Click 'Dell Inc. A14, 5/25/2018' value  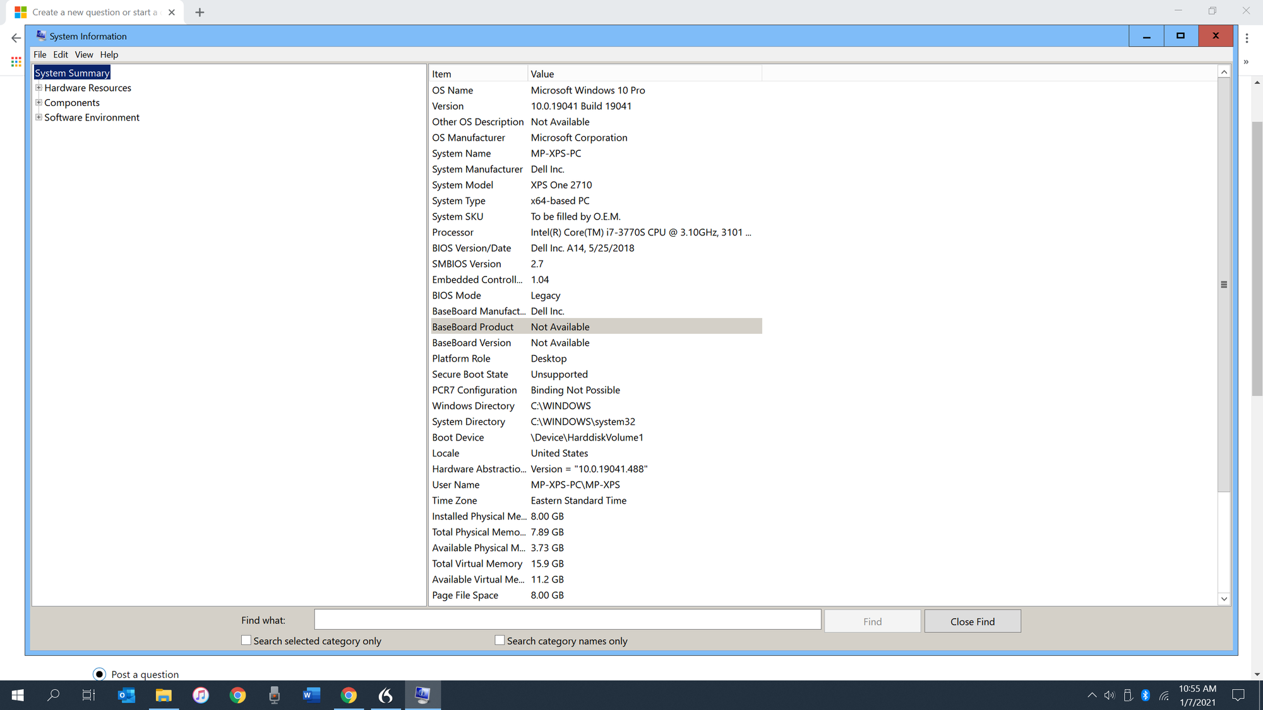pyautogui.click(x=582, y=248)
